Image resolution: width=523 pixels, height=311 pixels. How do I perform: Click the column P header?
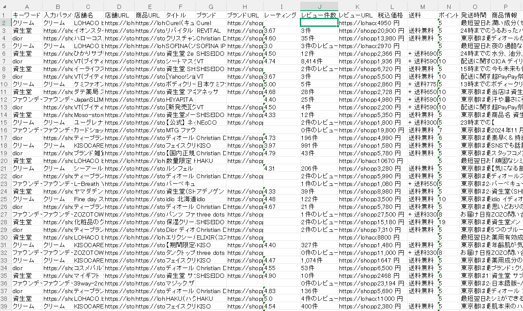(506, 6)
